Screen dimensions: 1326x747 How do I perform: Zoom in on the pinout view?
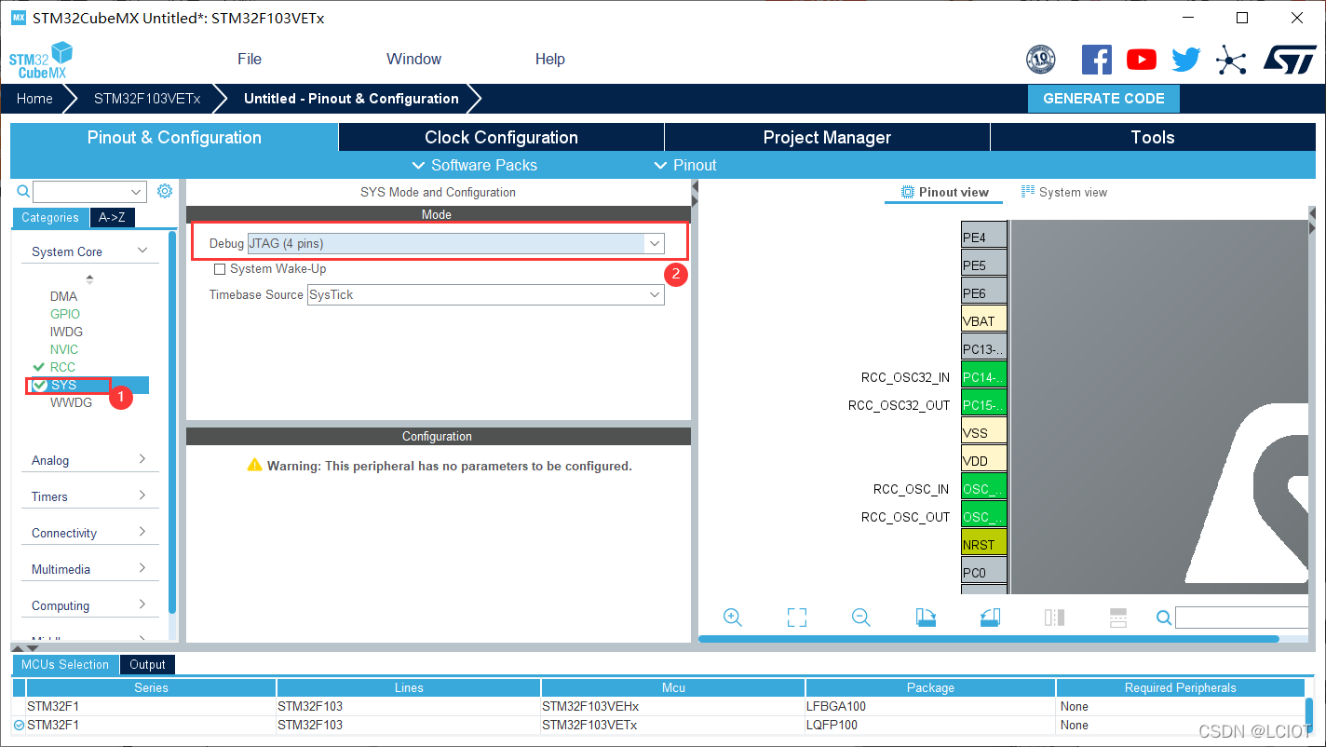coord(733,618)
